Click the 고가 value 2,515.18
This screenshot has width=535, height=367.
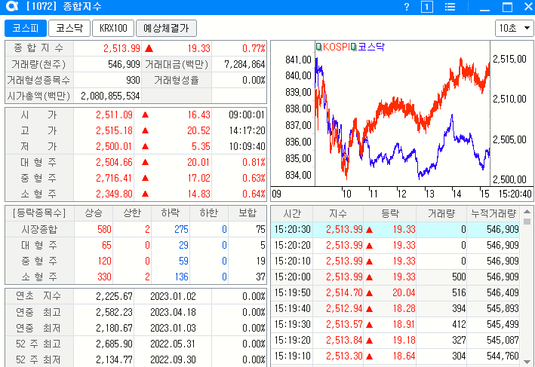pos(114,130)
